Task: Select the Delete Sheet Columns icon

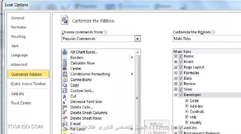Action: (65, 112)
